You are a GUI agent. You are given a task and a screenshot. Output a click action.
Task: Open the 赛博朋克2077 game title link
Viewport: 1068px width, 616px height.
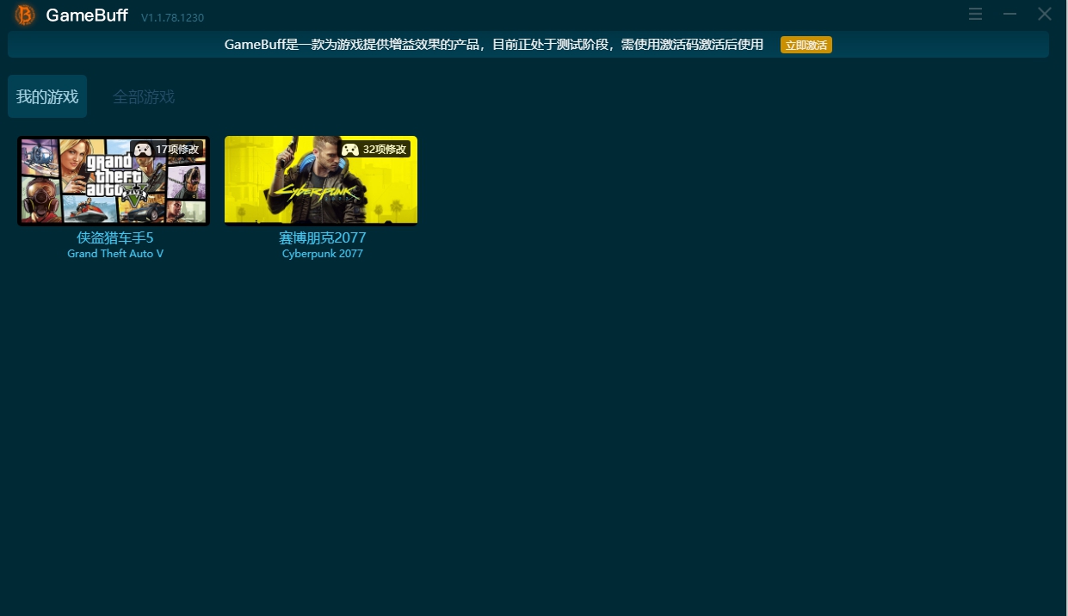click(x=322, y=238)
